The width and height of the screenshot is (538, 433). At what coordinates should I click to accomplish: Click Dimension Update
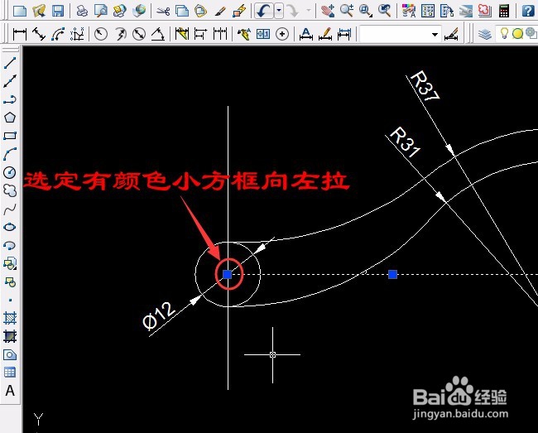tap(344, 34)
